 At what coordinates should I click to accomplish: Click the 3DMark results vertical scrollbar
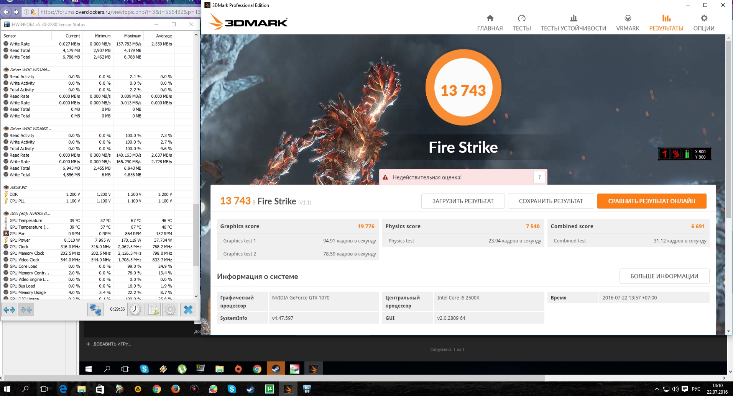[x=728, y=130]
